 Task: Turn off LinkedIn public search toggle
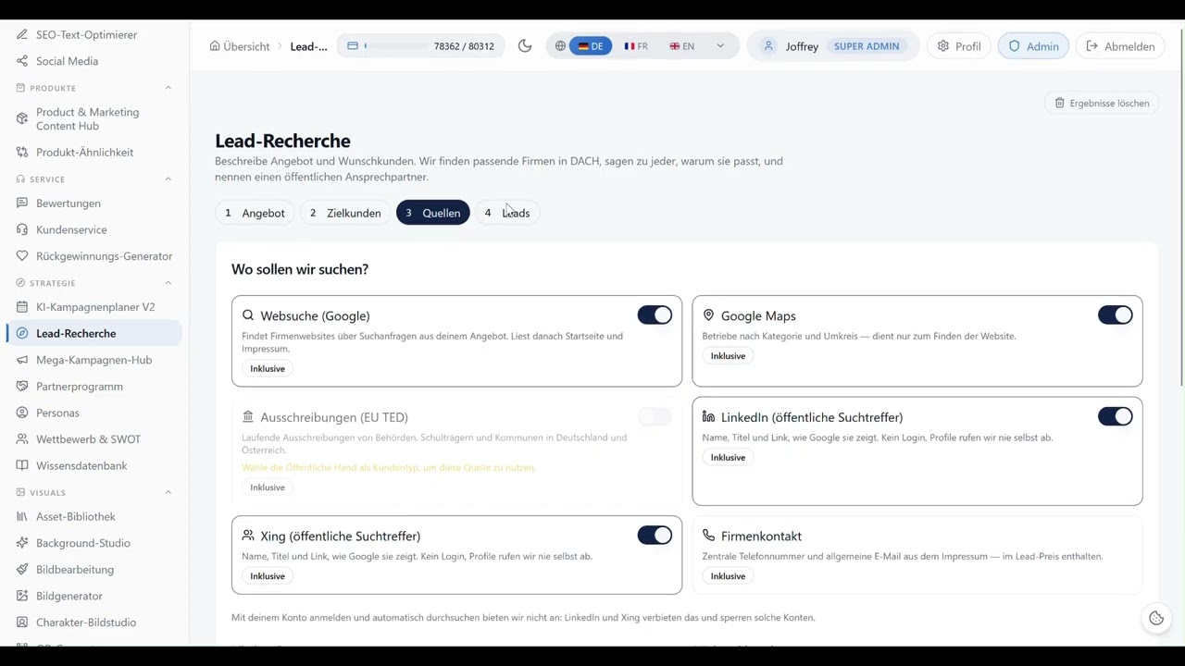pos(1115,417)
